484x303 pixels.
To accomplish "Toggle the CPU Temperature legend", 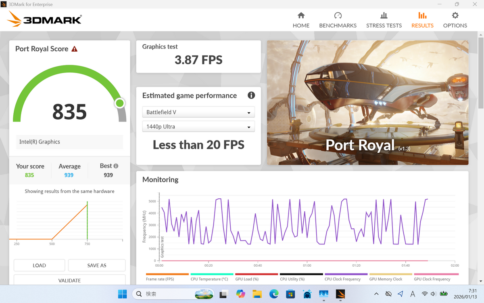I will pyautogui.click(x=211, y=277).
